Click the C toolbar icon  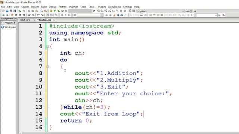192,15
